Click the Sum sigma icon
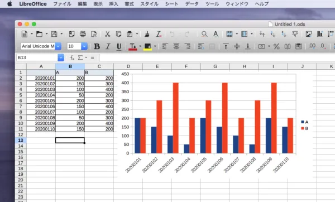 click(80, 57)
